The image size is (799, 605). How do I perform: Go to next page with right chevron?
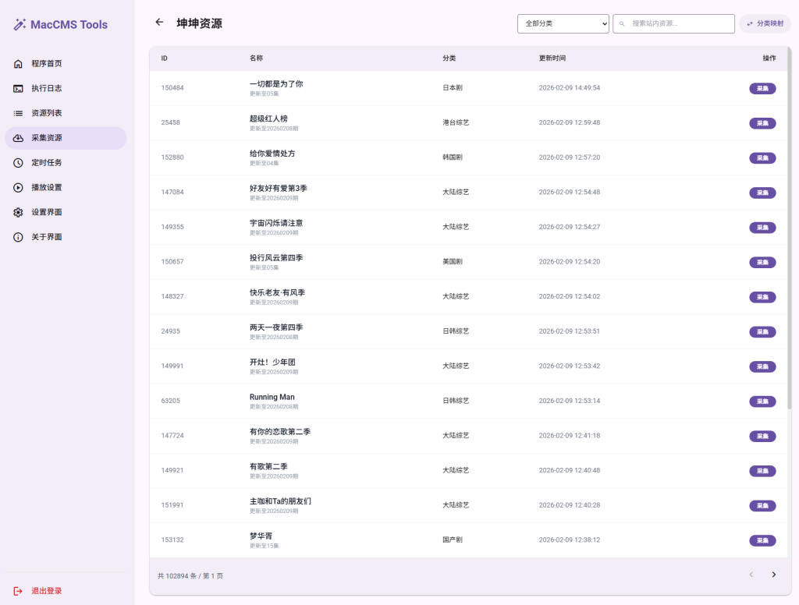point(773,575)
